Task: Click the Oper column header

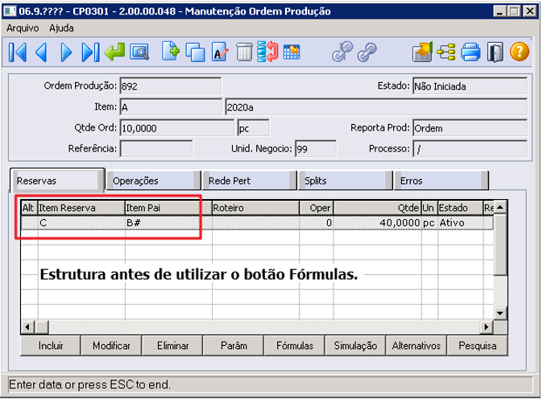Action: pyautogui.click(x=317, y=208)
